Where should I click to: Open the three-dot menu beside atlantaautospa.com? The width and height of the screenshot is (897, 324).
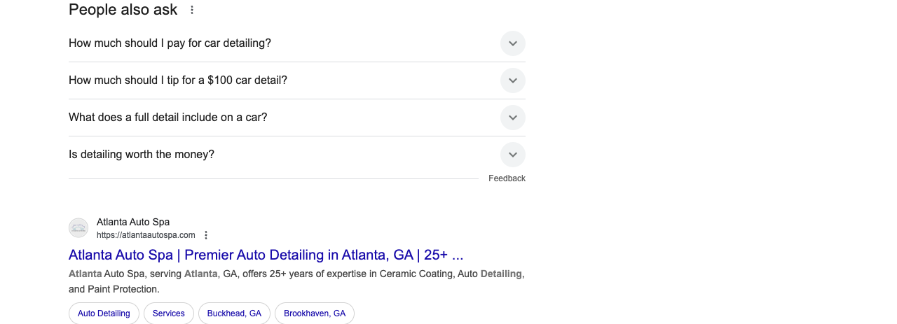point(206,235)
